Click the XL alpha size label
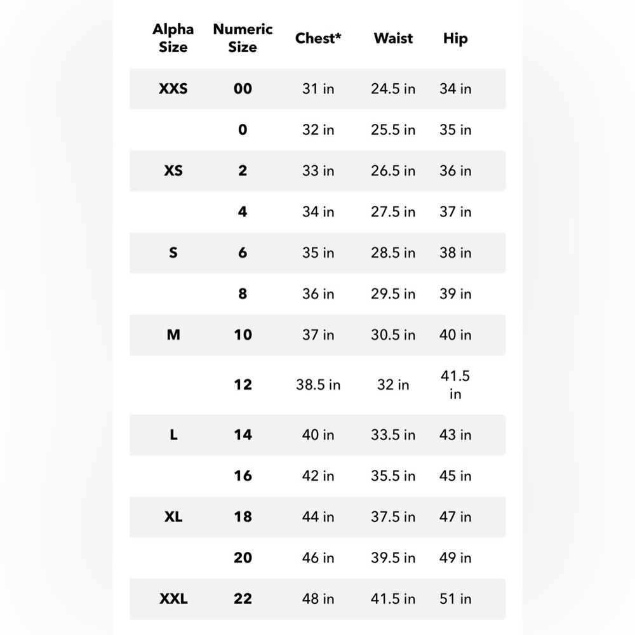Viewport: 635px width, 635px height. [173, 517]
